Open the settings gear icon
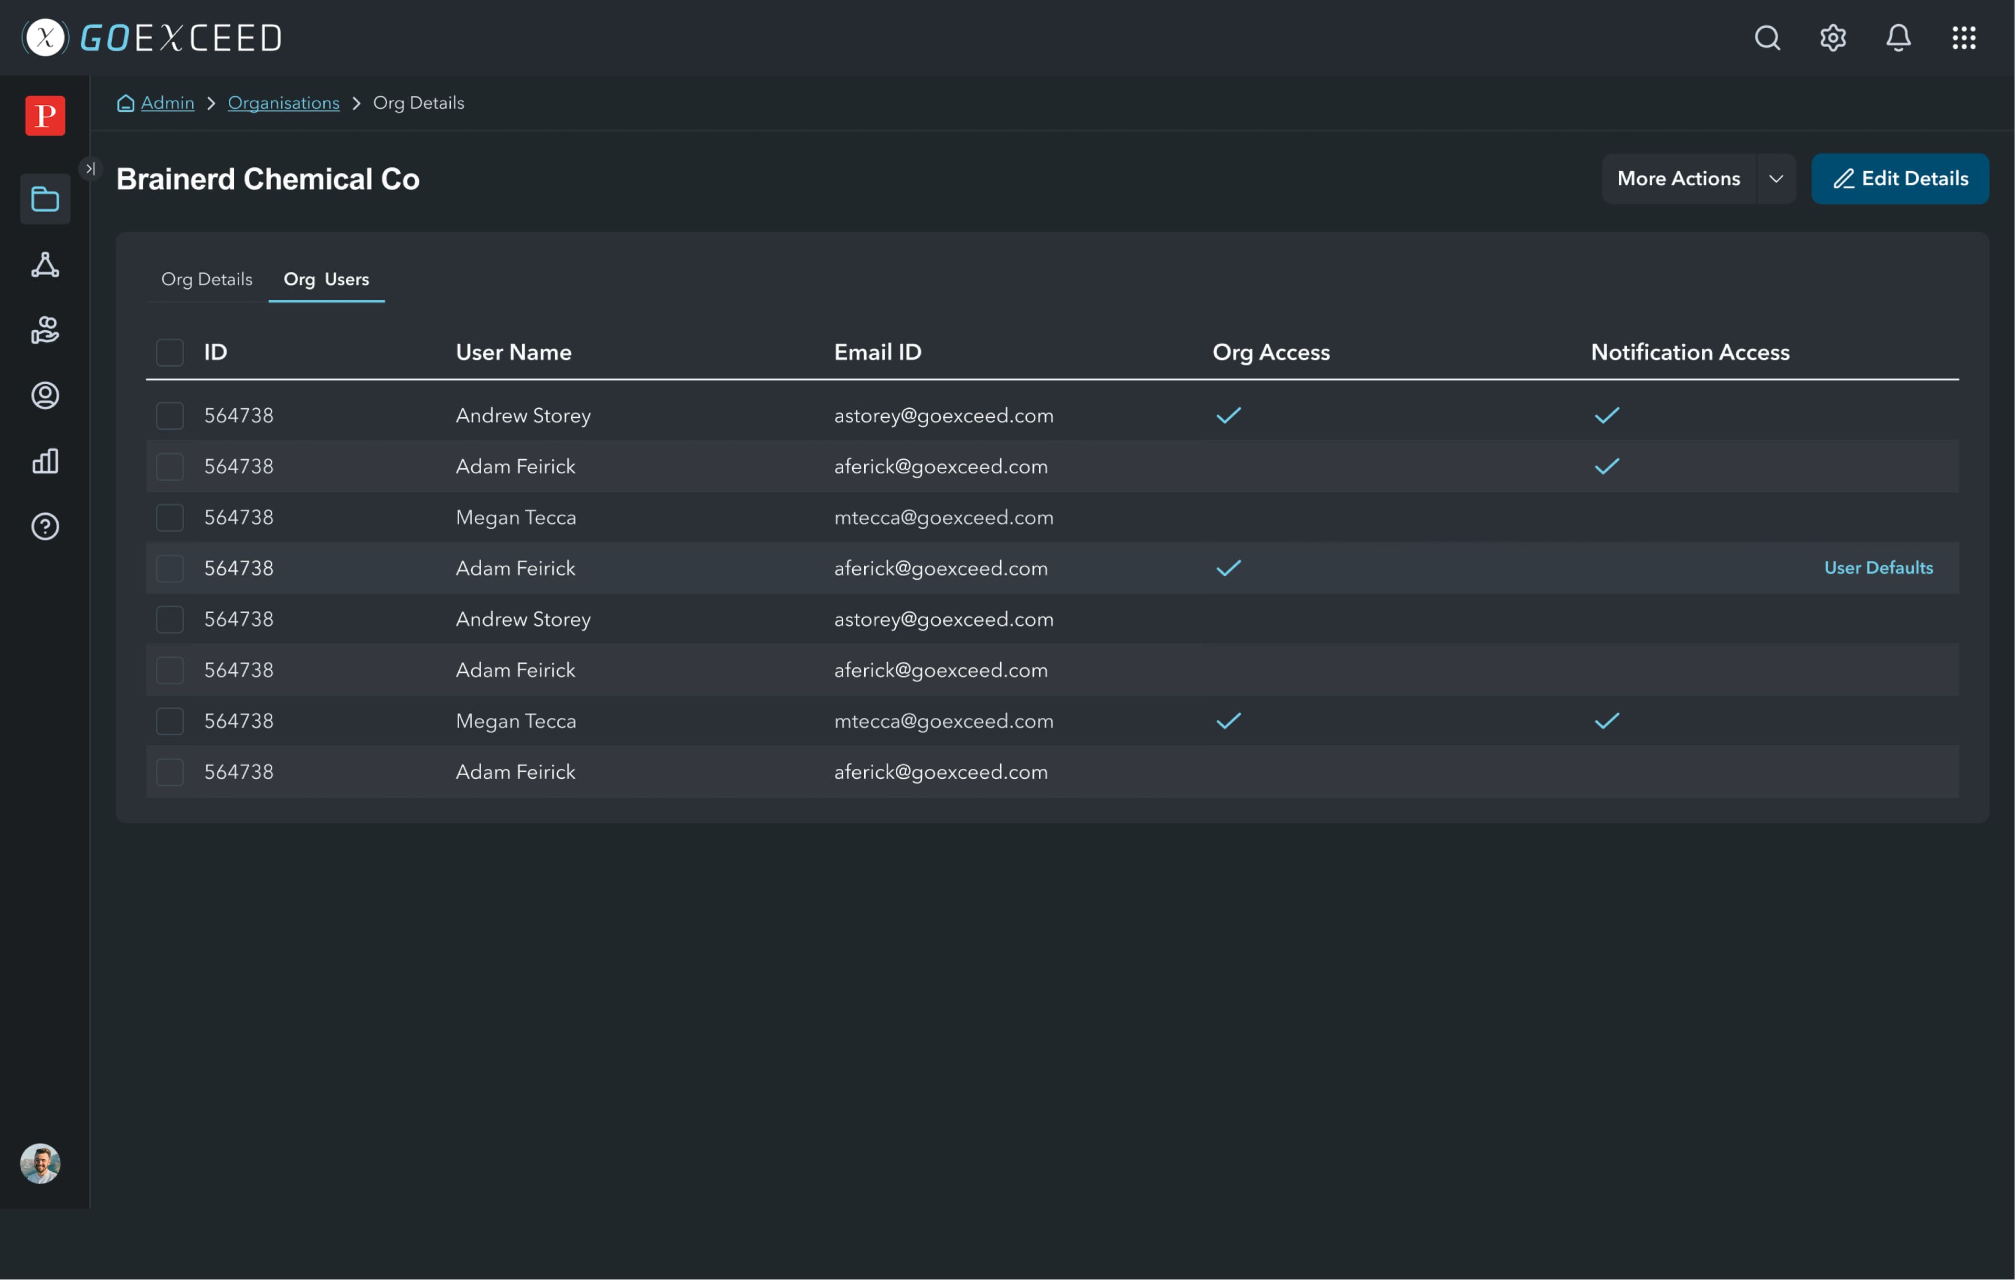 [1832, 38]
